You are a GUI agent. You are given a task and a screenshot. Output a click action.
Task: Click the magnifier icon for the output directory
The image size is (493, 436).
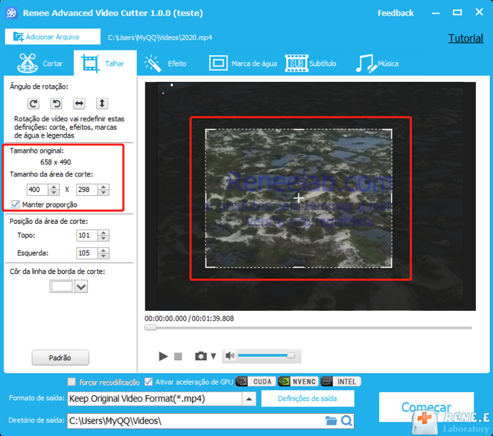coord(346,421)
